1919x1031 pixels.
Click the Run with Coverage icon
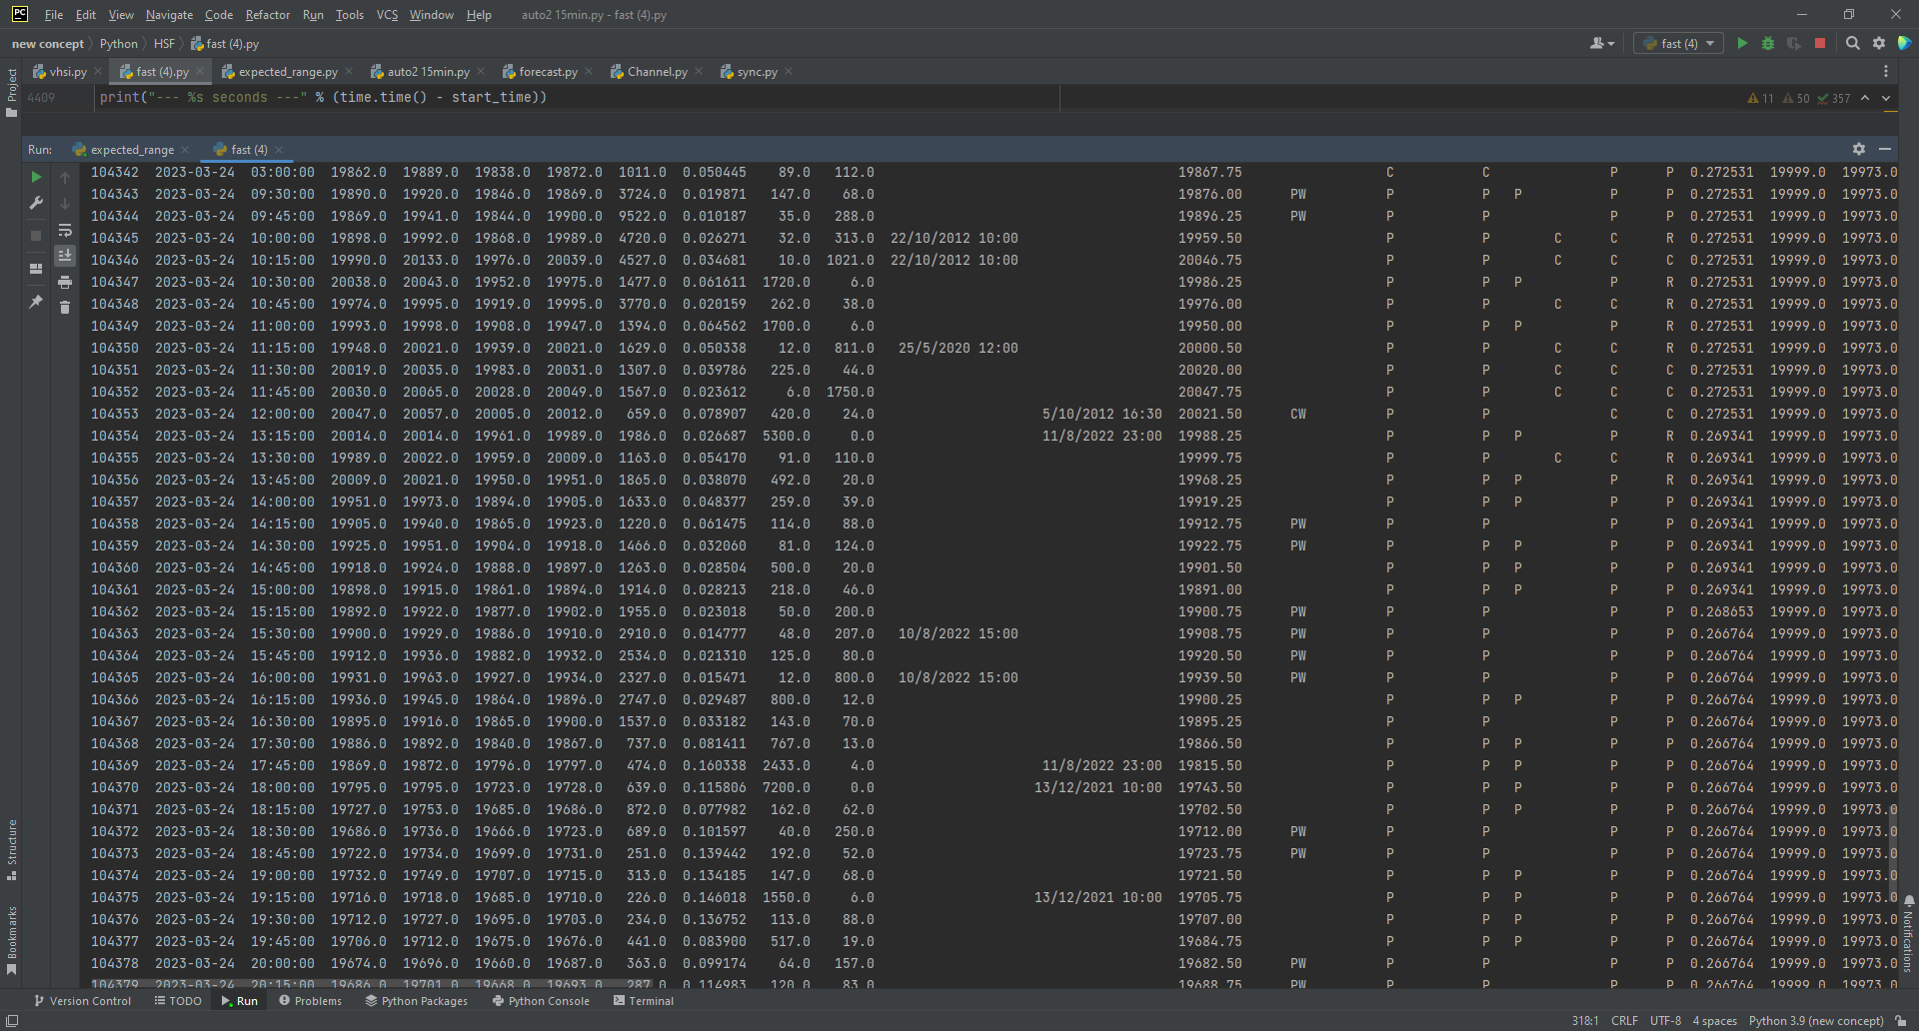point(1794,44)
